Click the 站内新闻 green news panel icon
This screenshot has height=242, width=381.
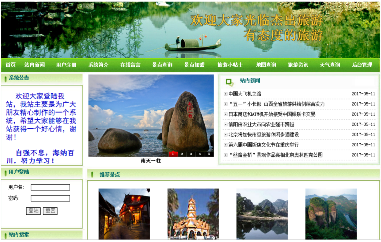tap(229, 81)
